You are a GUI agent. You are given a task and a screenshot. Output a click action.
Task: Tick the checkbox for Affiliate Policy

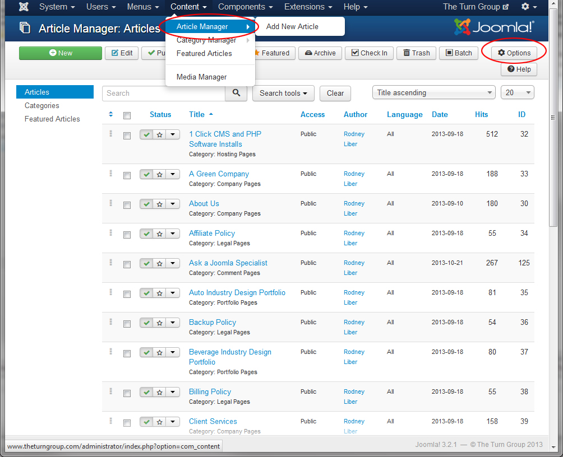127,235
